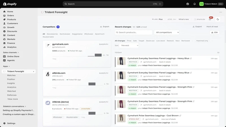Toggle dark mode moon icon
The width and height of the screenshot is (226, 127).
tap(218, 19)
